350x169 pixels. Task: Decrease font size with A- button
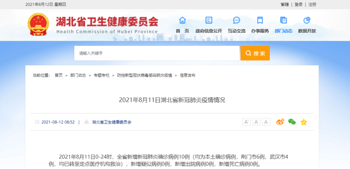[257, 122]
